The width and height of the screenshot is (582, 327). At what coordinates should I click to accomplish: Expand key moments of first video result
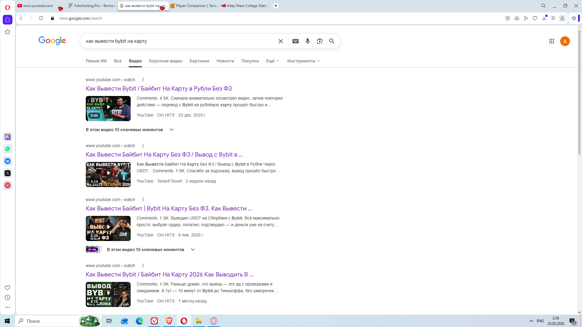tap(171, 130)
